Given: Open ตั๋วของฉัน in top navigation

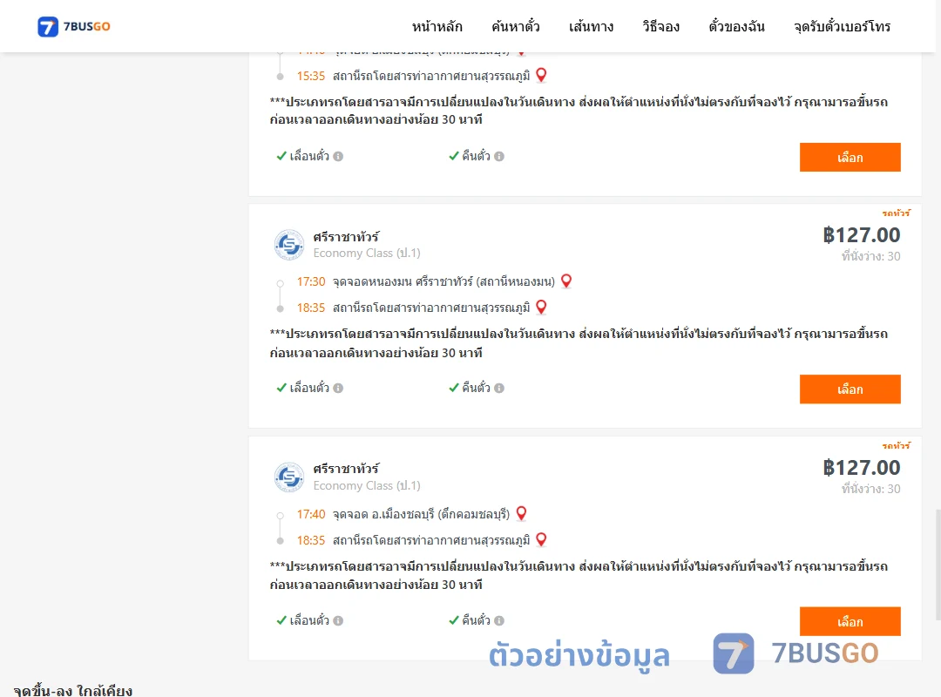Looking at the screenshot, I should point(736,26).
